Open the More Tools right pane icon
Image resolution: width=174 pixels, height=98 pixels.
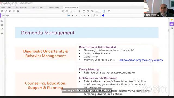tap(172, 28)
